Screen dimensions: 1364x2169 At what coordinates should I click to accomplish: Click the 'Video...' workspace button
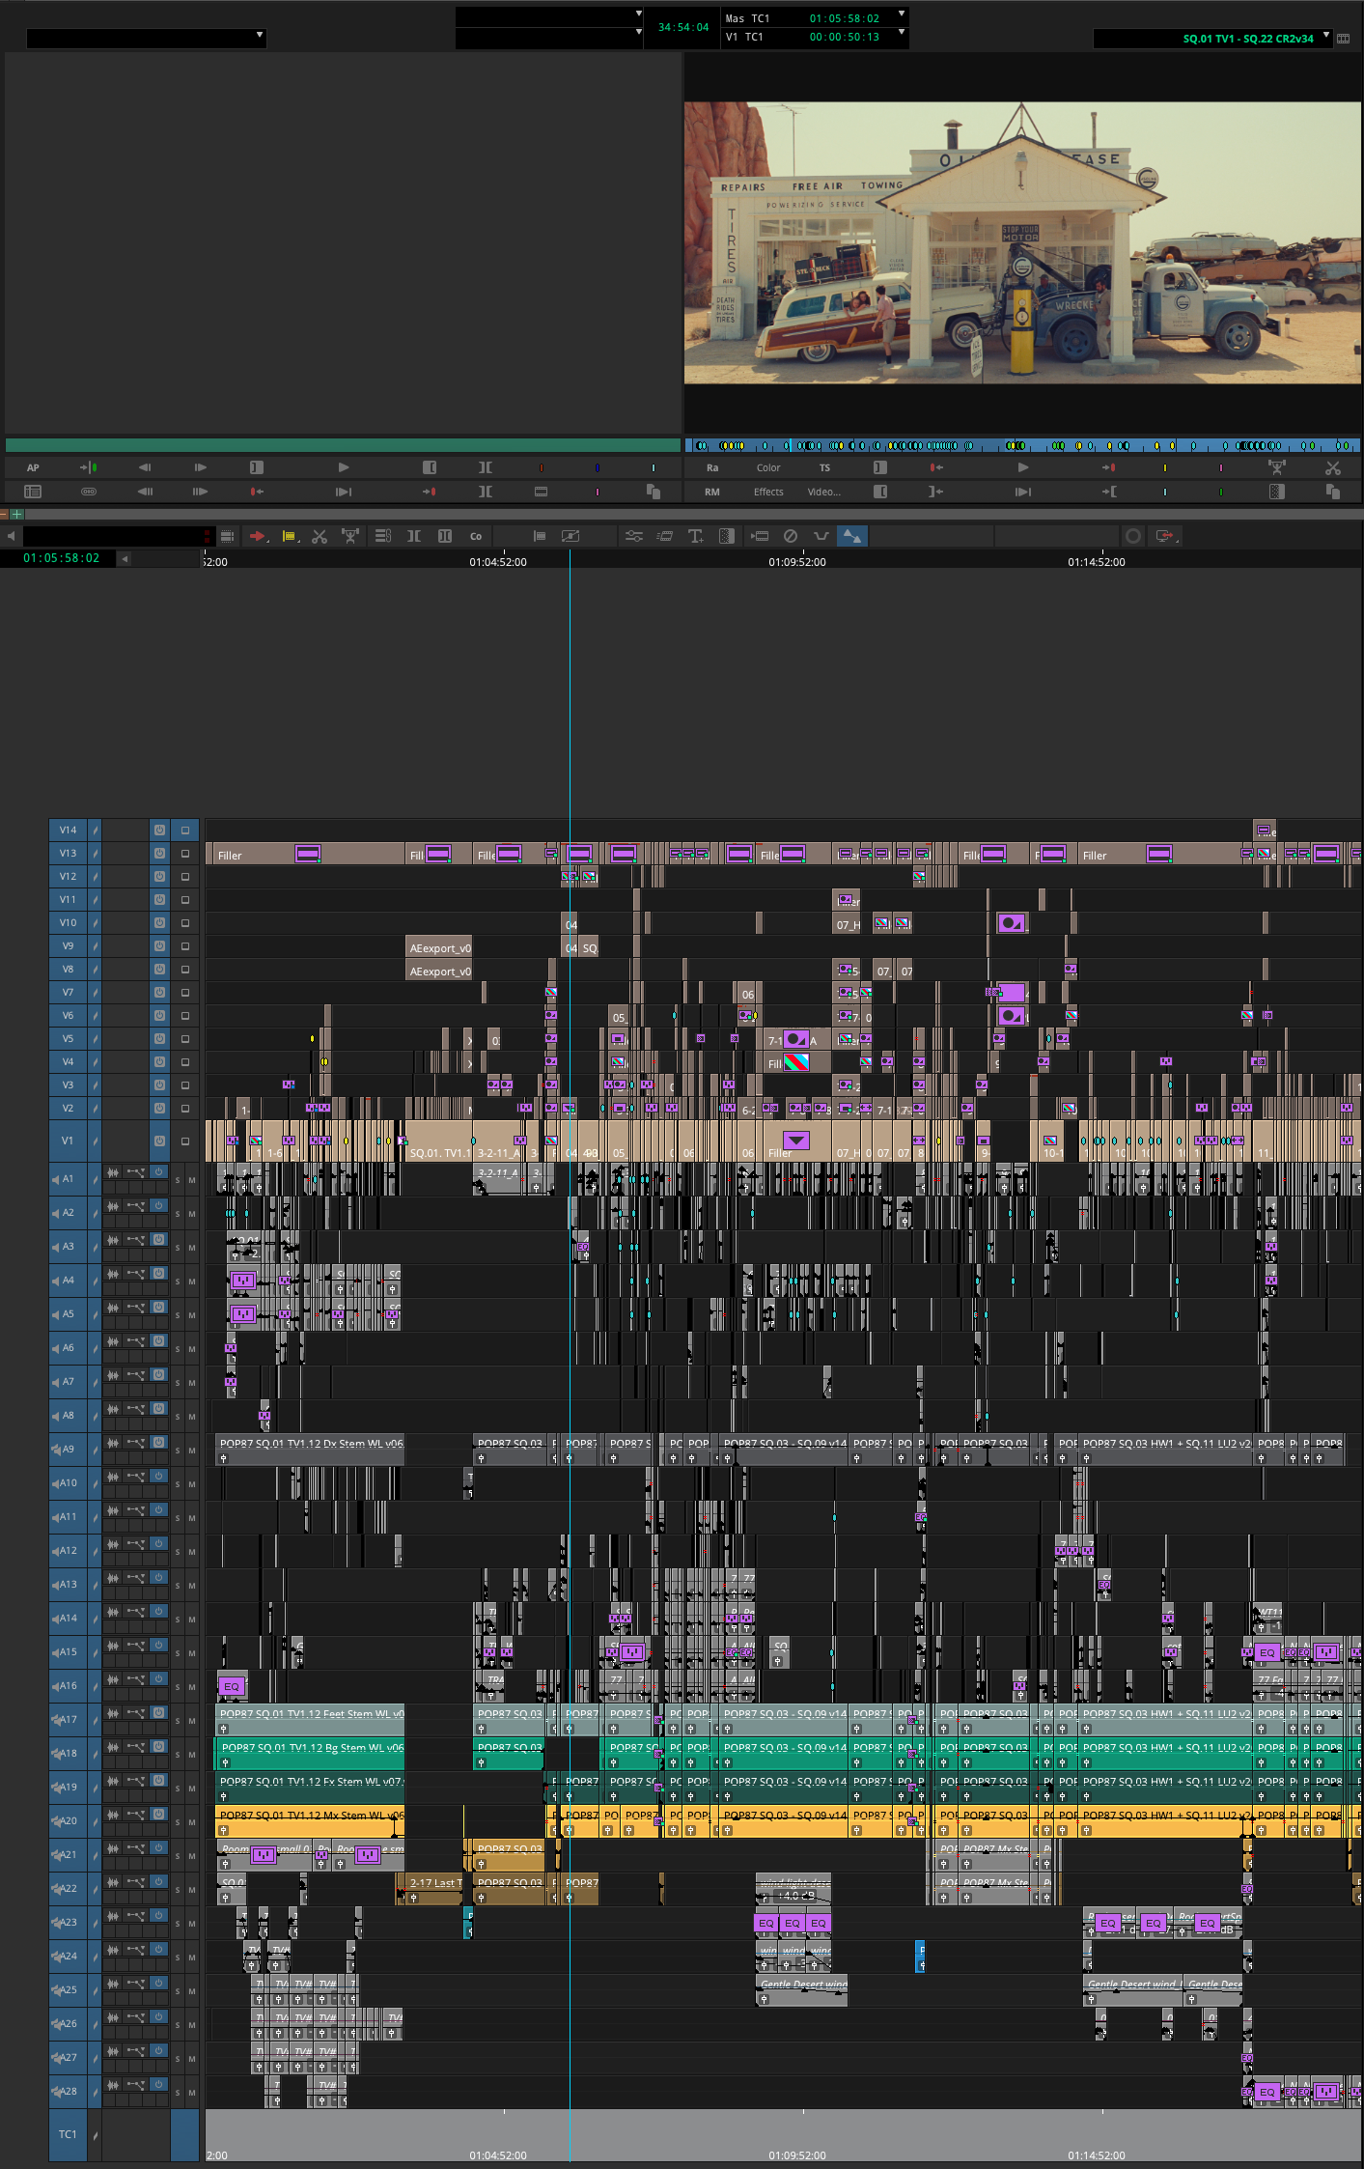824,492
